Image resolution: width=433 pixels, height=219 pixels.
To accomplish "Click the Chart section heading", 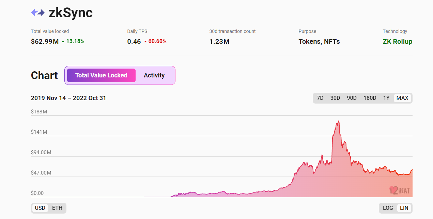I will [x=44, y=75].
